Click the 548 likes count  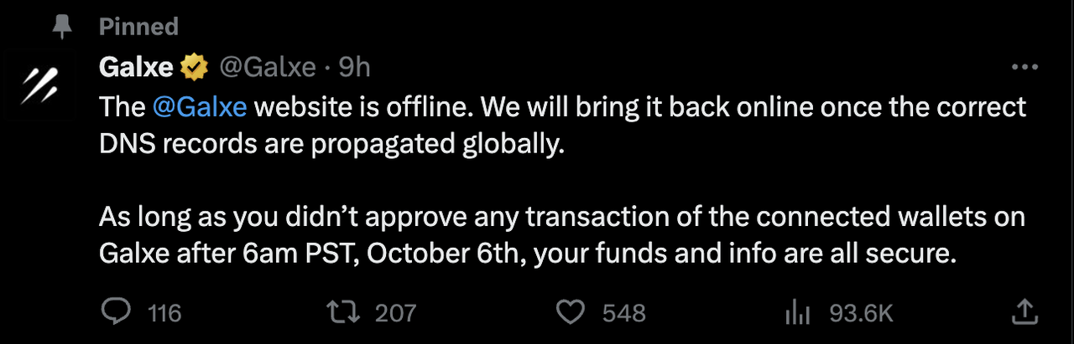pyautogui.click(x=623, y=314)
